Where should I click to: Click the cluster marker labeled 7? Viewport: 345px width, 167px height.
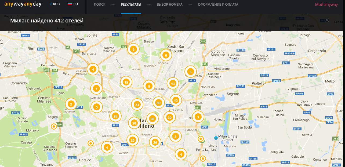[x=96, y=88]
